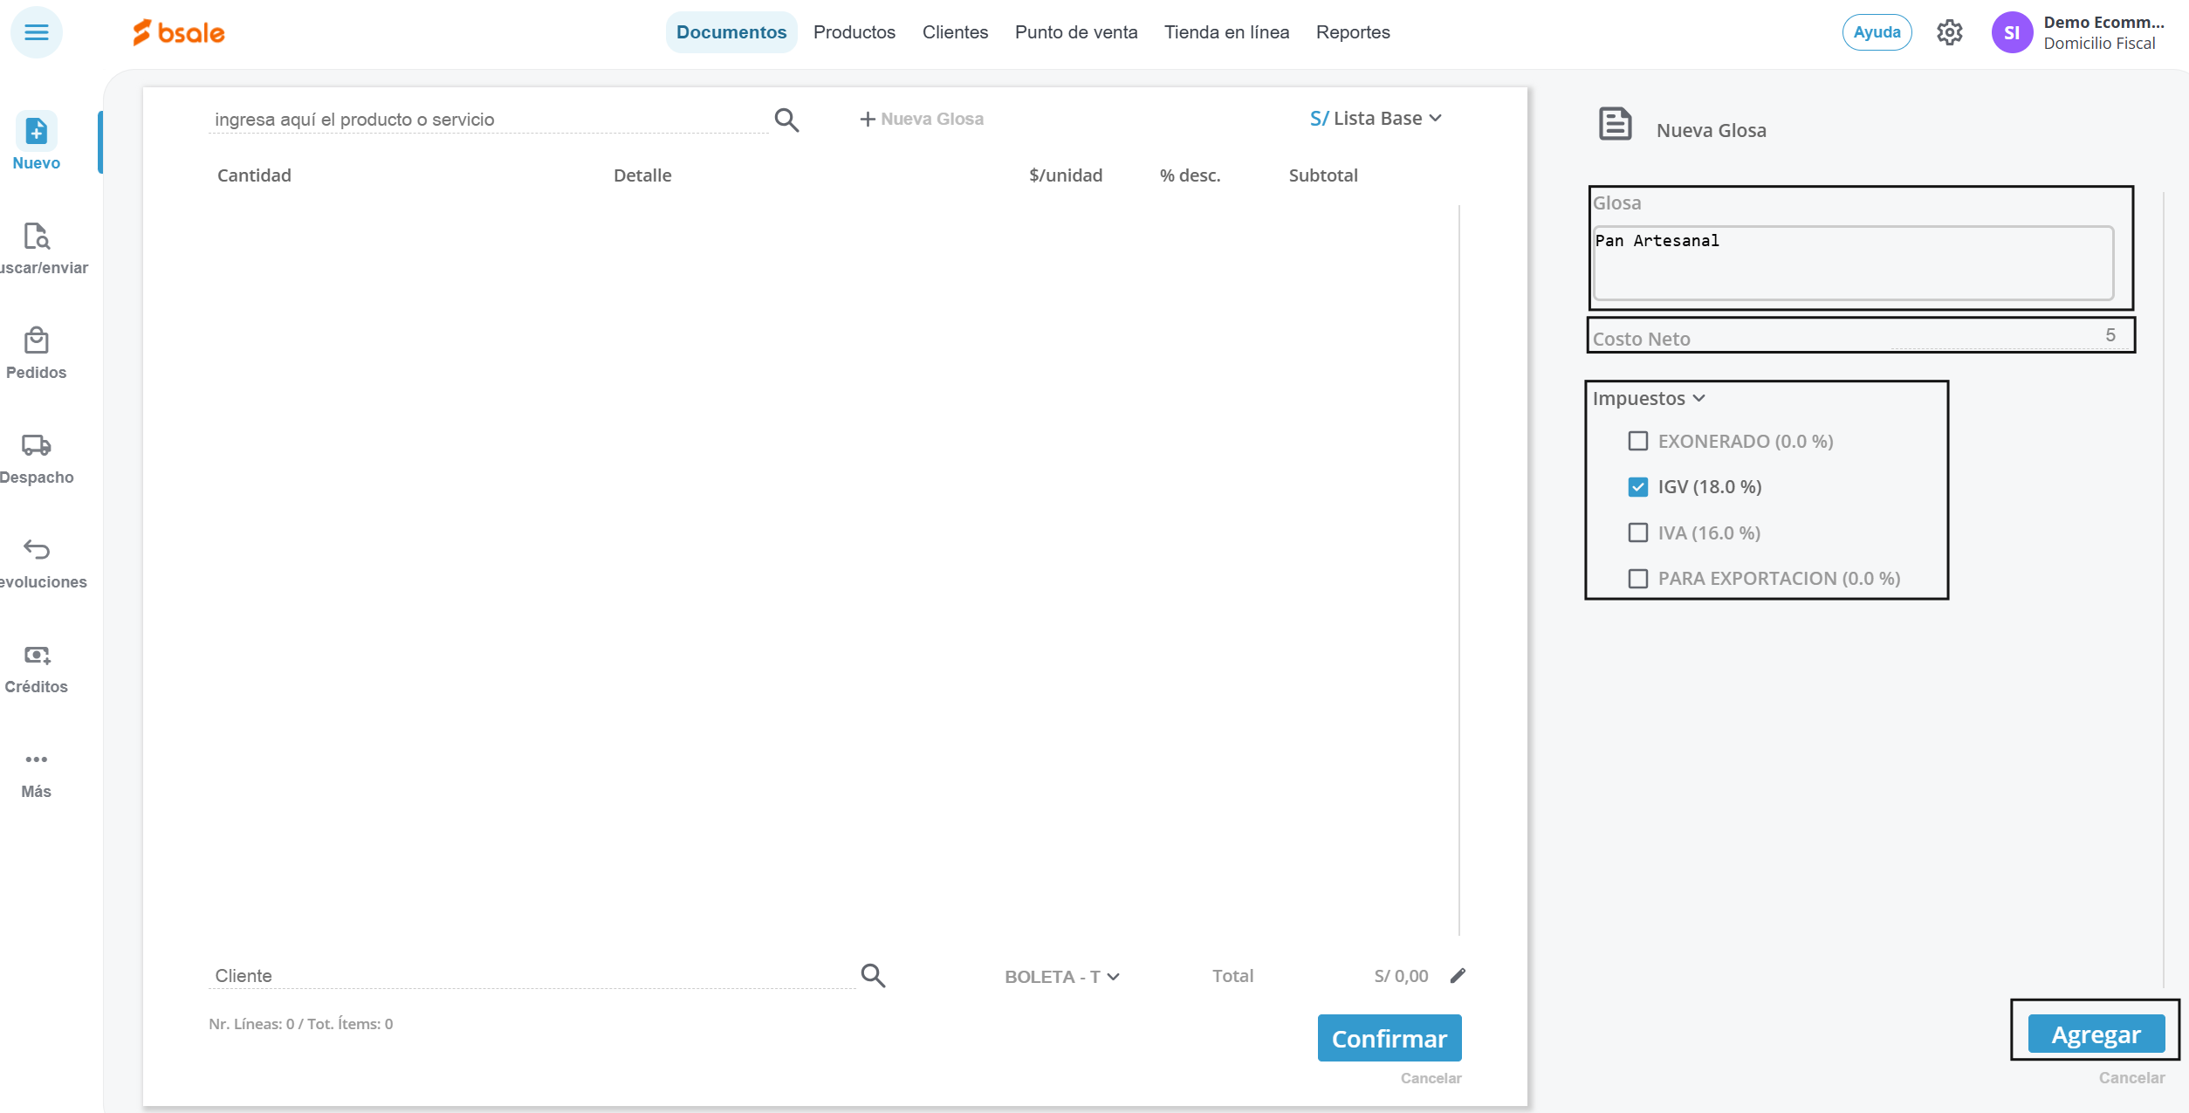Open the settings gear icon
This screenshot has width=2189, height=1113.
point(1949,32)
